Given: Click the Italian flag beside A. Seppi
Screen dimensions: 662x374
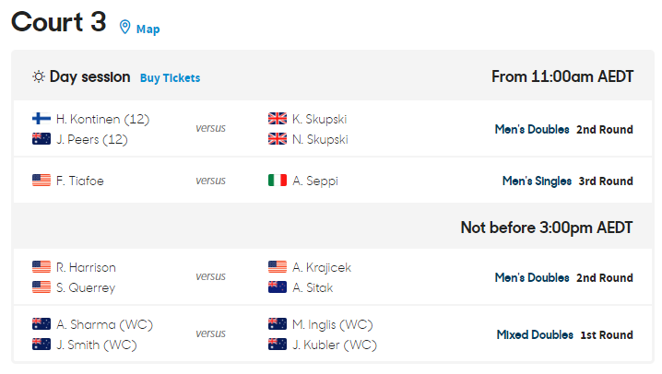Looking at the screenshot, I should click(278, 181).
